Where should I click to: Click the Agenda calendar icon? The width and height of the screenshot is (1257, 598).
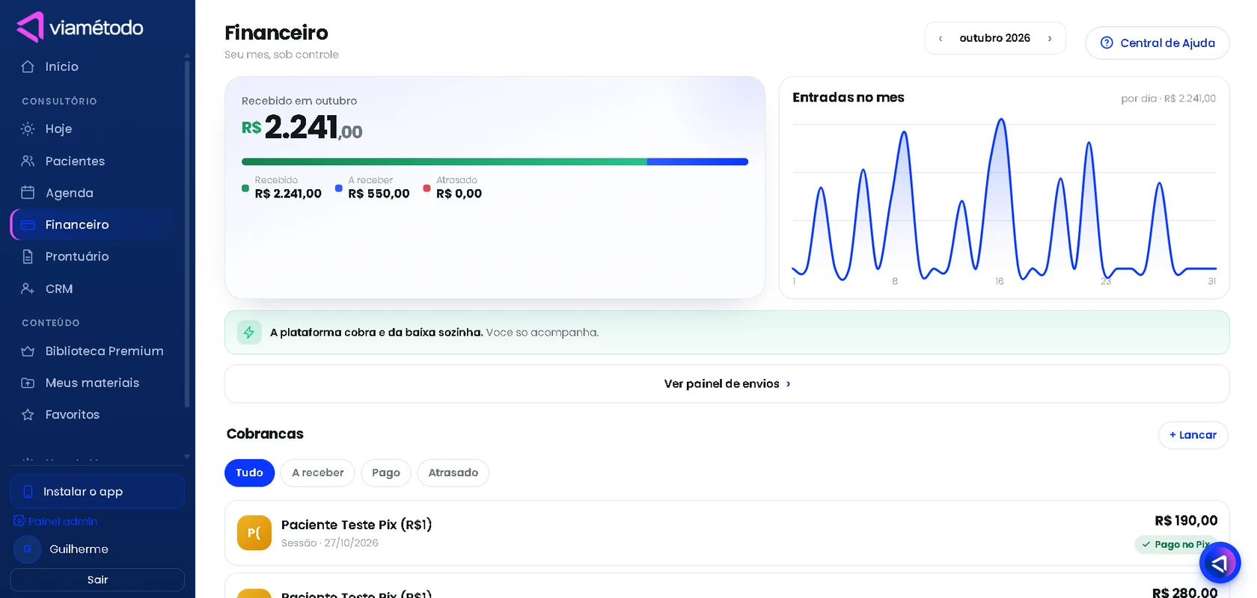[28, 193]
